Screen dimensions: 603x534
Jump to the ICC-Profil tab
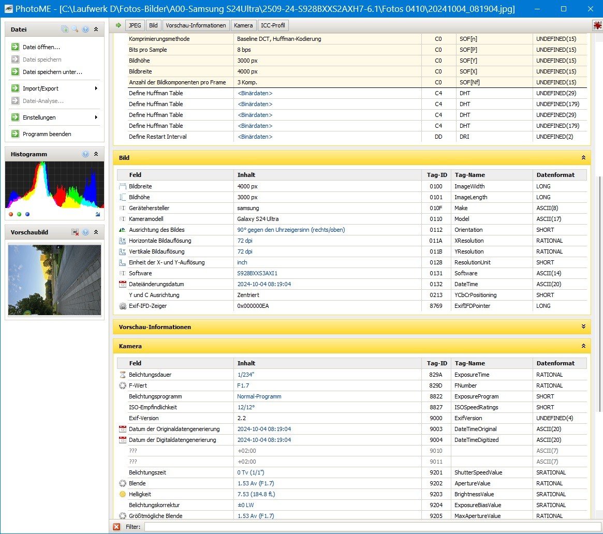(272, 25)
